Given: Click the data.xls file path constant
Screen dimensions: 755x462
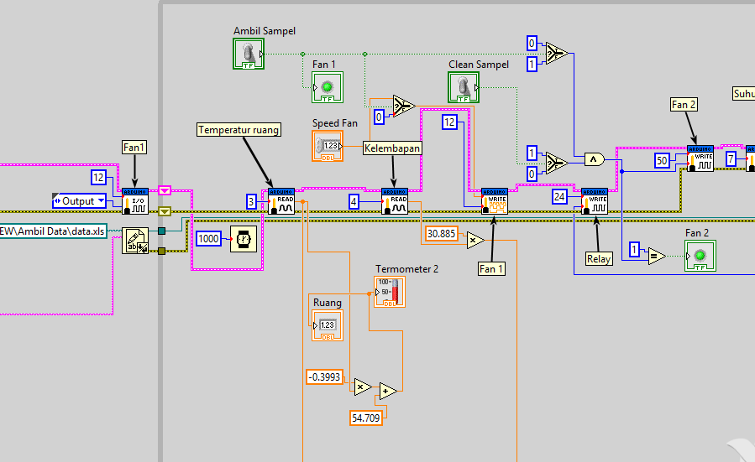Looking at the screenshot, I should [x=53, y=231].
